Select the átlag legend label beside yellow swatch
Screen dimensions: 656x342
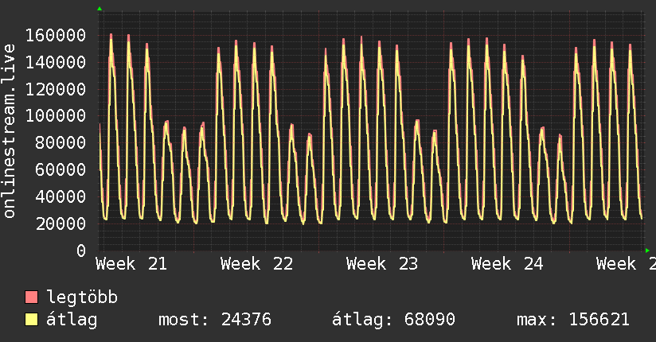click(72, 320)
